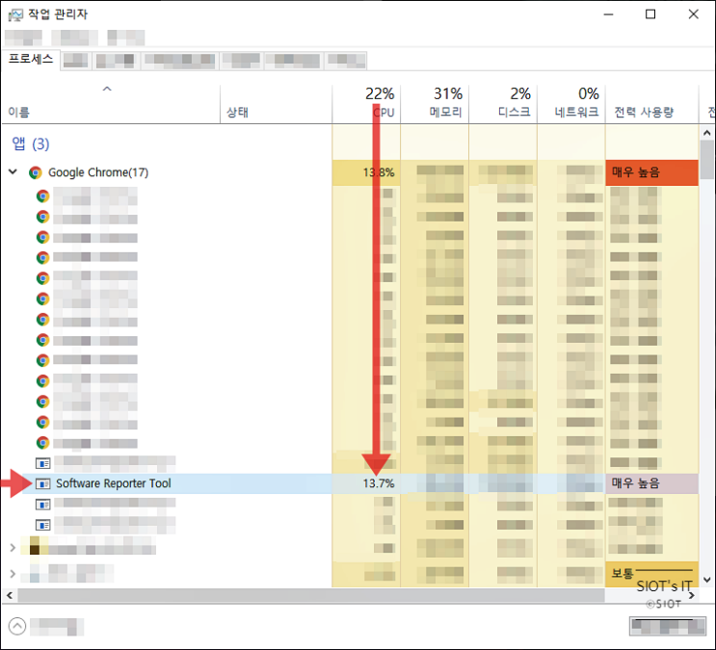Sort by the 22% CPU column header

(367, 104)
